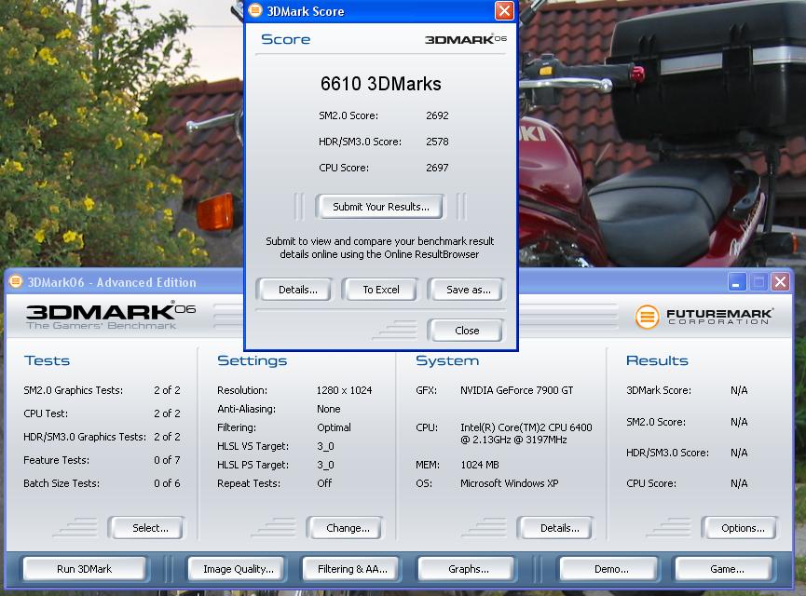Screen dimensions: 806x596
Task: Click 3DMark Score N/A value in Results
Action: click(739, 390)
